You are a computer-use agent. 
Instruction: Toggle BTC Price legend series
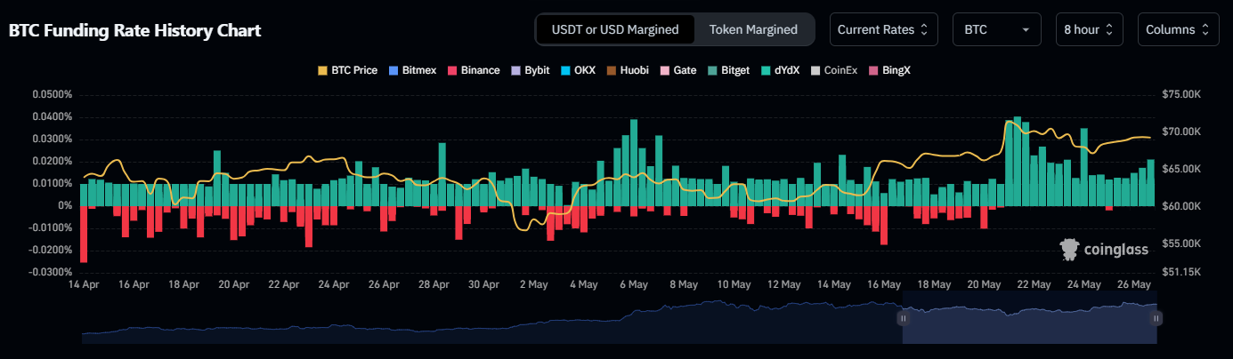tap(347, 69)
